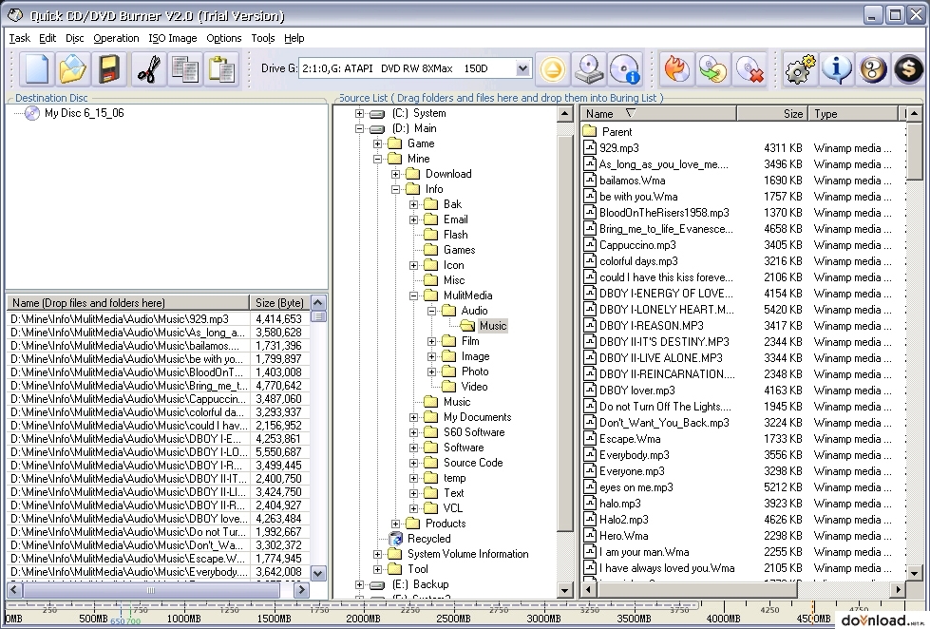
Task: Click the Erase disc red X icon
Action: [x=750, y=68]
